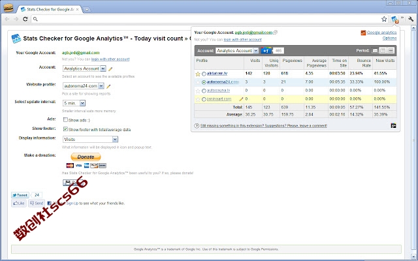Open a new tab
The height and width of the screenshot is (261, 418).
pos(87,10)
